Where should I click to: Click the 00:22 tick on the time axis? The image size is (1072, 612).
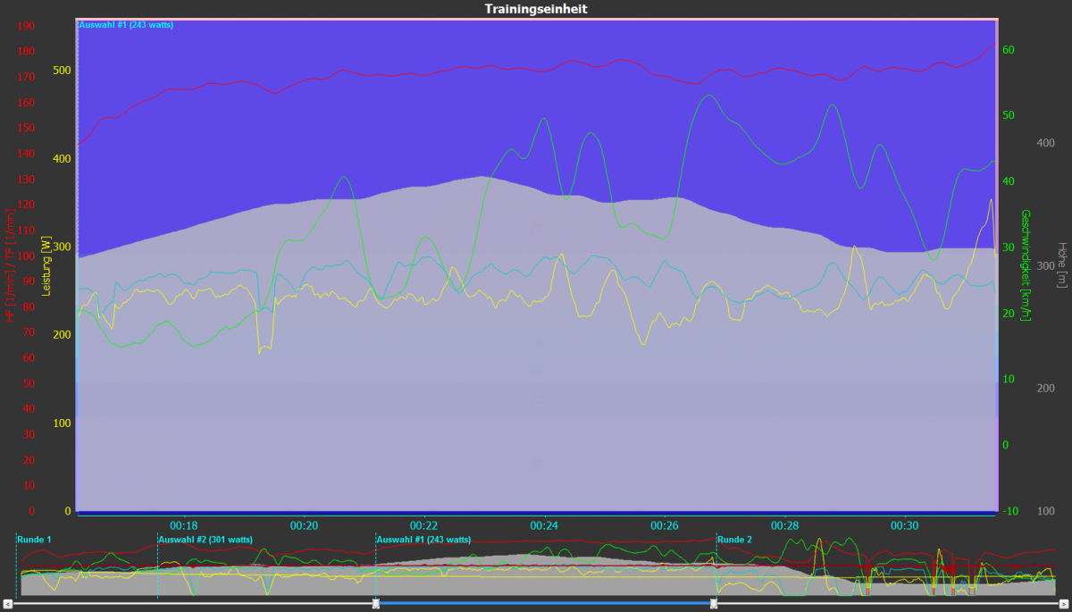coord(424,525)
